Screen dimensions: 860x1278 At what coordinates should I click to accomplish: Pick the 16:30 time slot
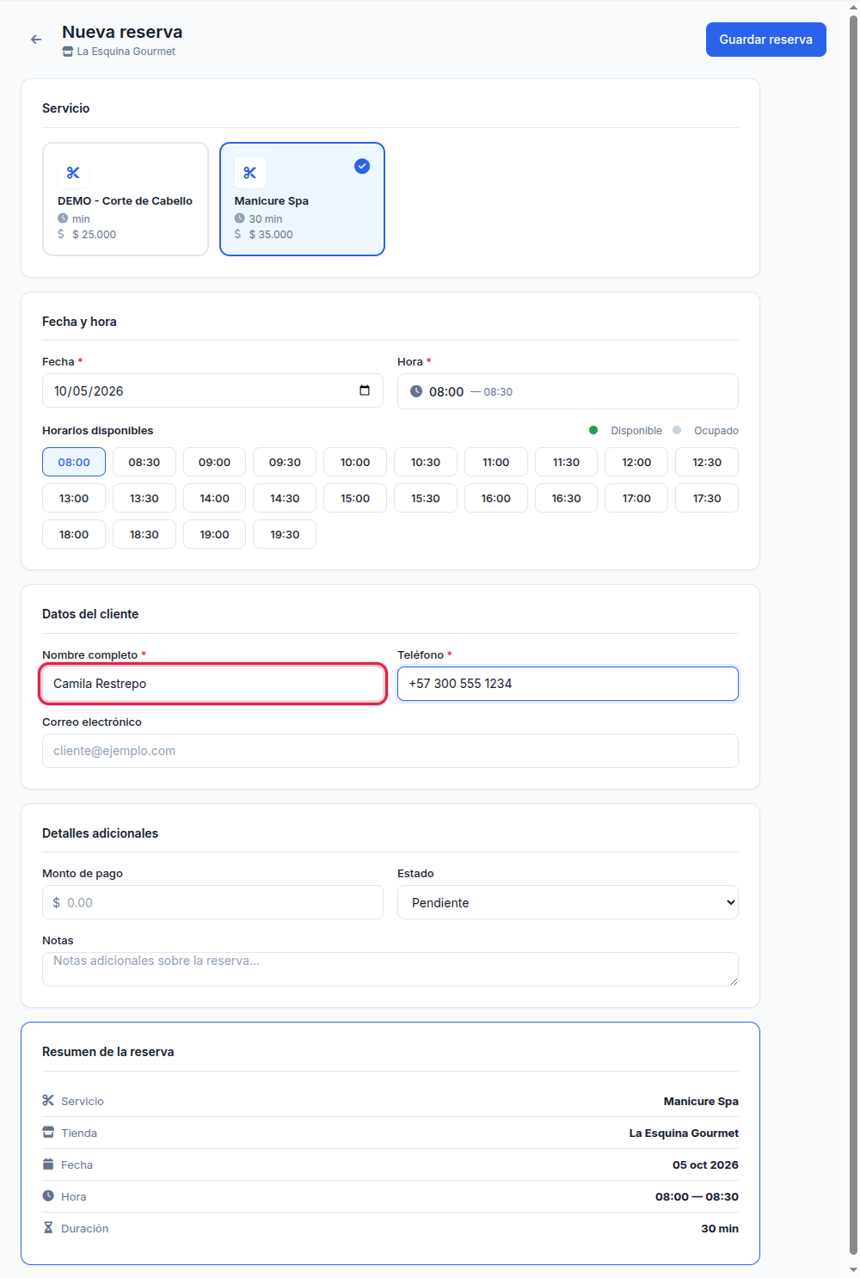[x=566, y=498]
